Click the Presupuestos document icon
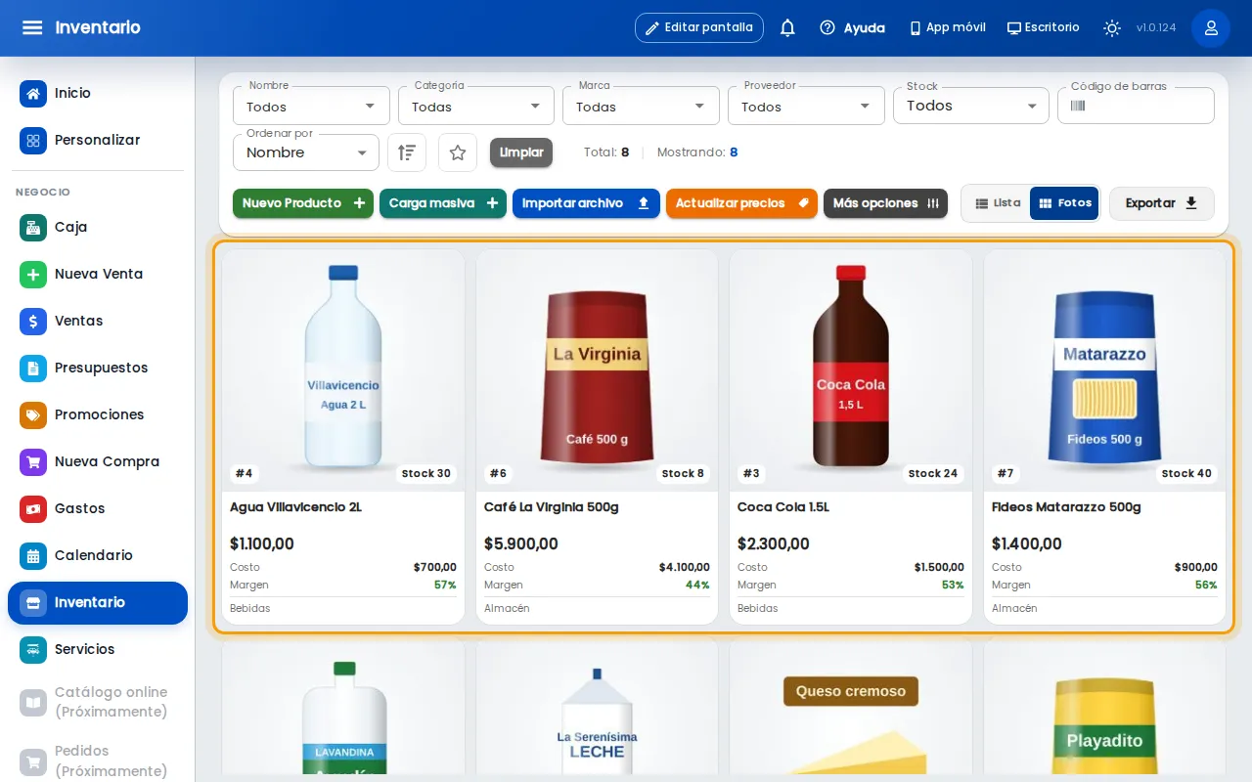Image resolution: width=1252 pixels, height=782 pixels. pyautogui.click(x=33, y=368)
